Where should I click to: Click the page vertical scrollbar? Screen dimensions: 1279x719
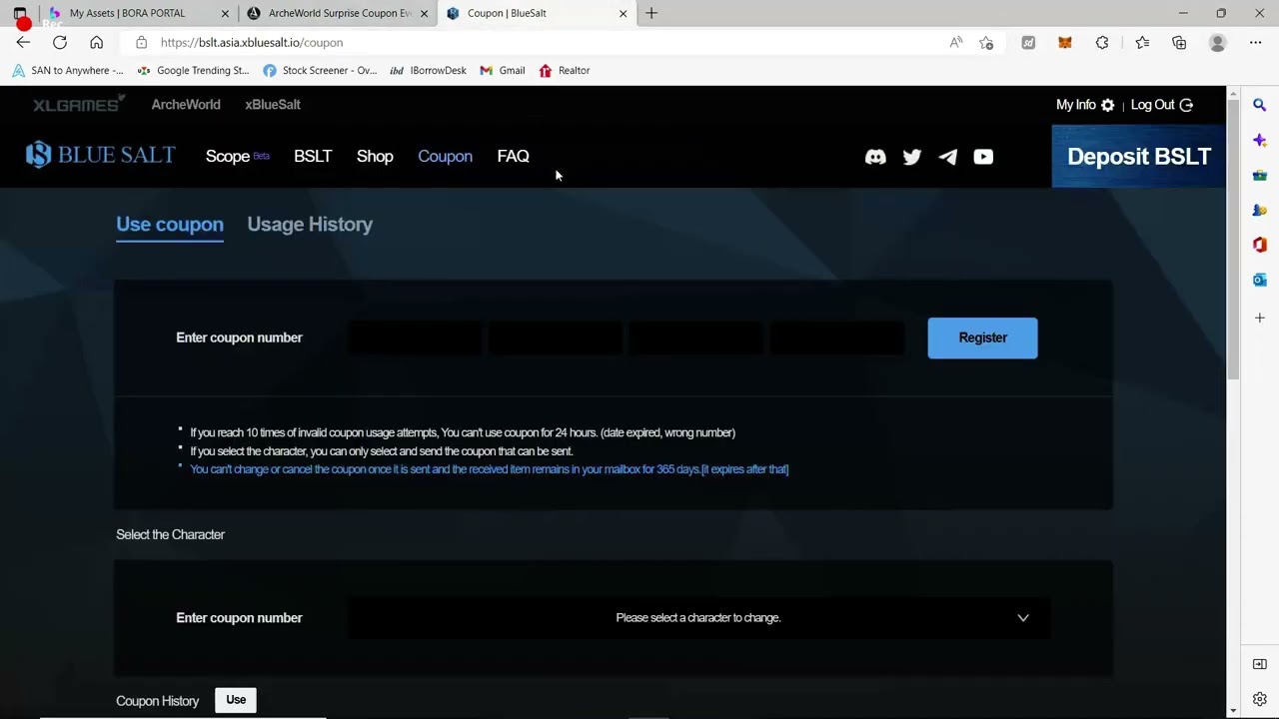tap(1233, 240)
